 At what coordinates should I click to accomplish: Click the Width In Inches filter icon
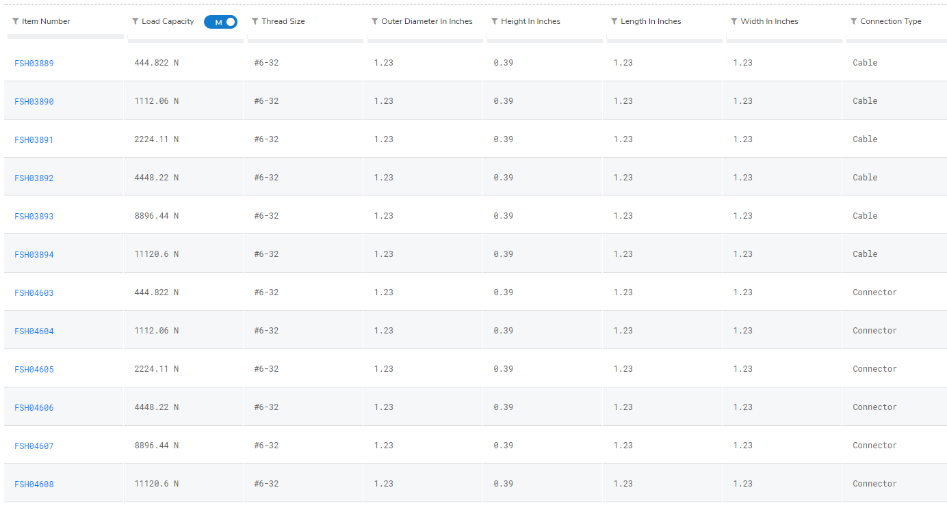734,21
